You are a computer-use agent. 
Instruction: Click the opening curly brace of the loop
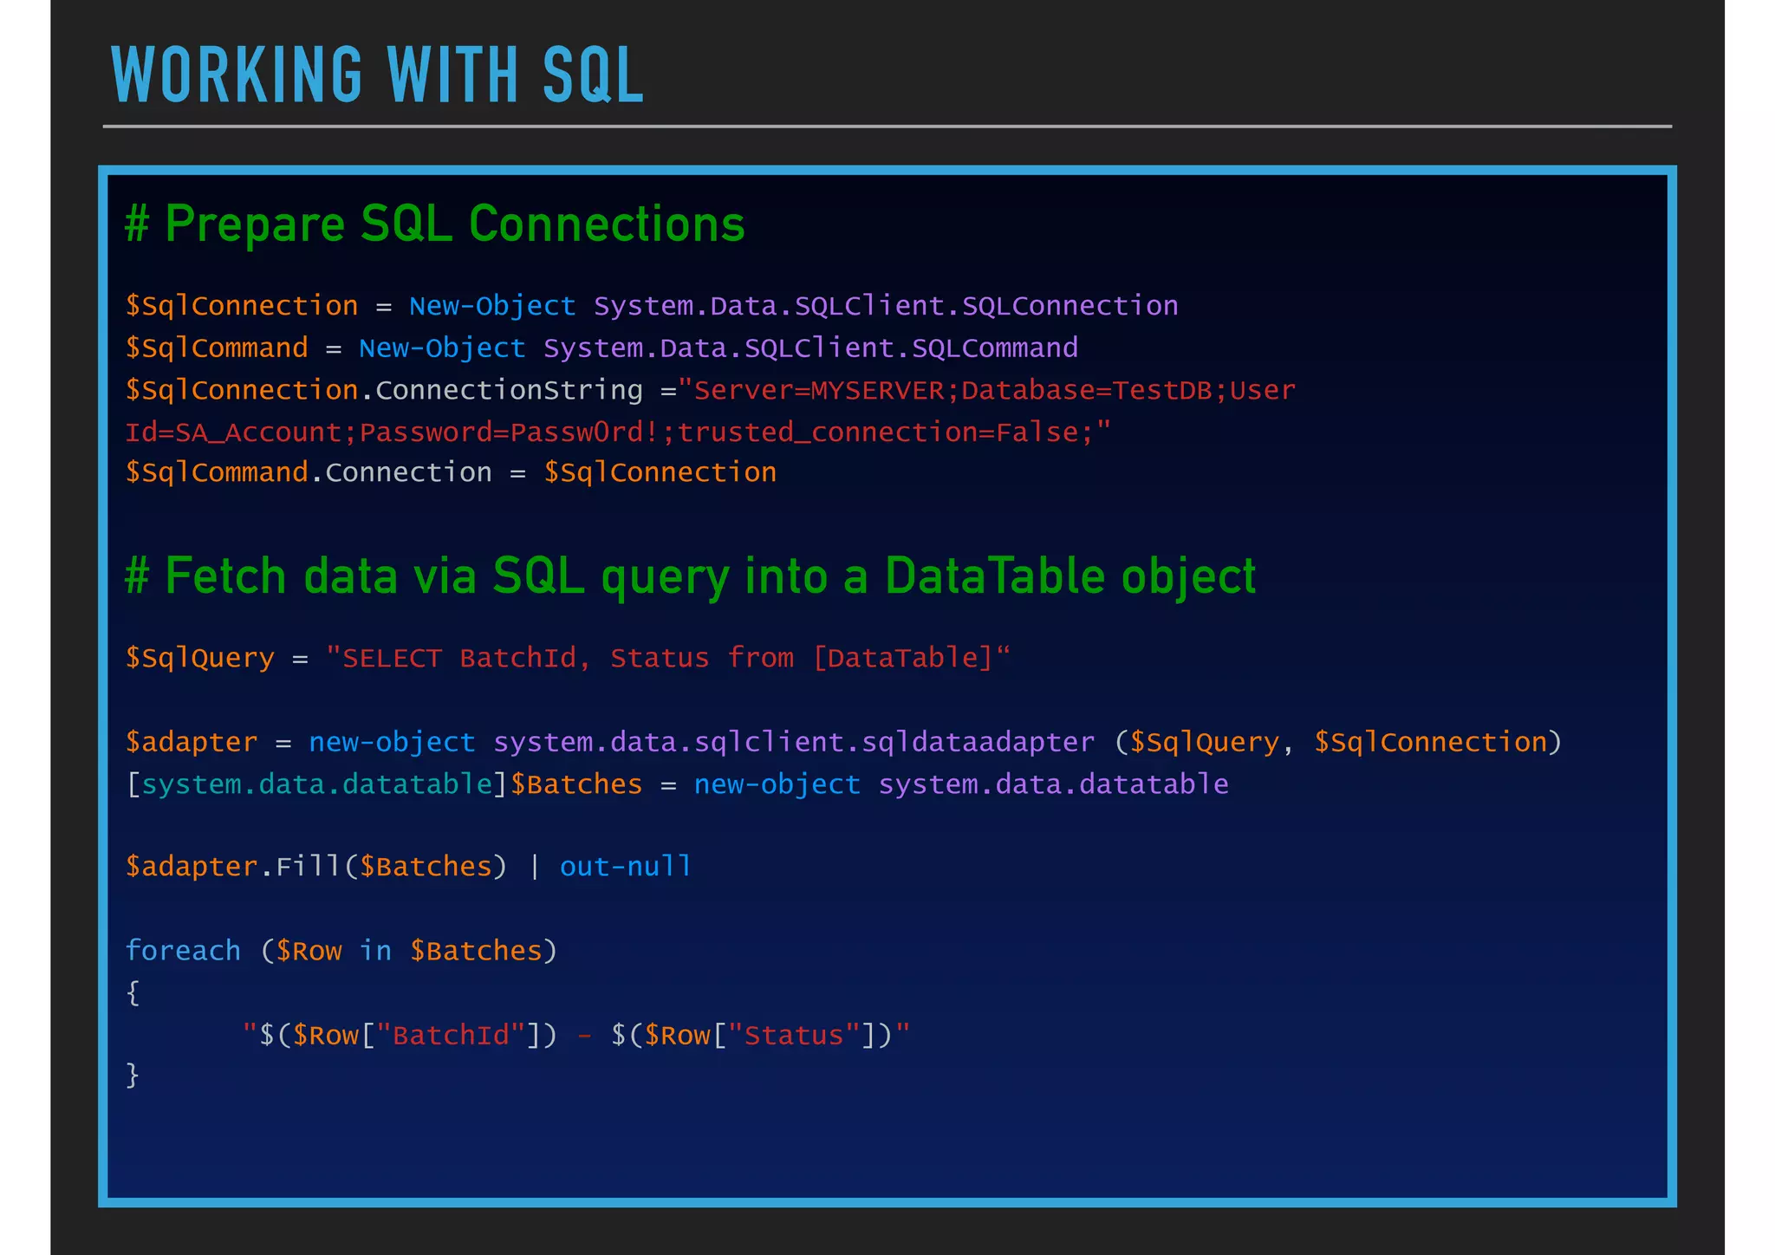(x=133, y=993)
